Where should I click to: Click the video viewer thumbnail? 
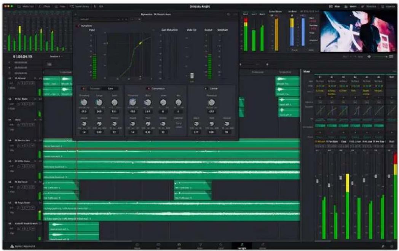click(358, 31)
